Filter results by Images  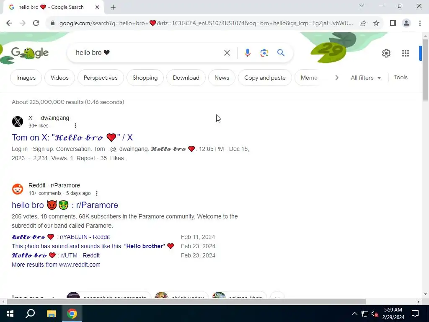point(26,78)
